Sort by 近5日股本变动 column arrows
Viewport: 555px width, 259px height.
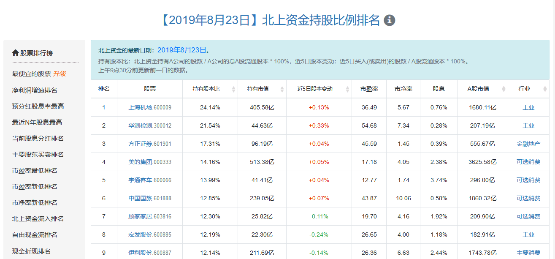pyautogui.click(x=348, y=89)
